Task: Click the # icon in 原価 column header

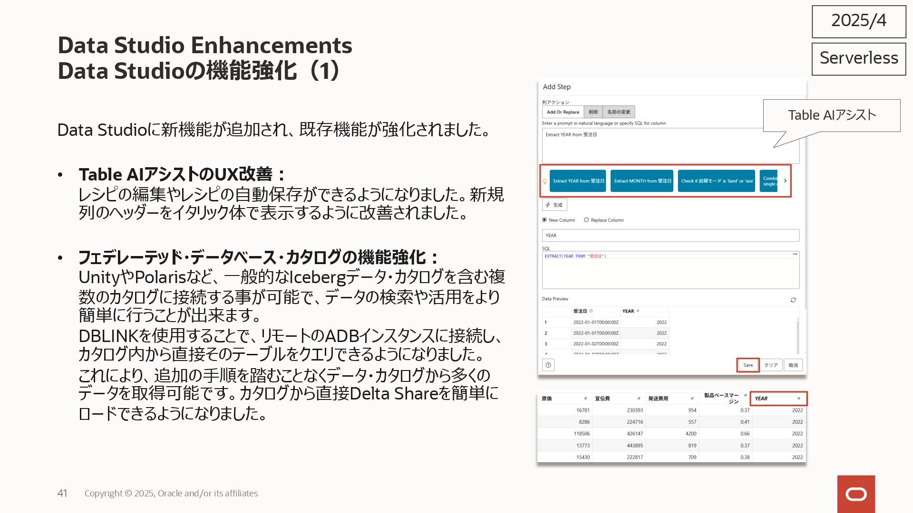Action: pos(585,399)
